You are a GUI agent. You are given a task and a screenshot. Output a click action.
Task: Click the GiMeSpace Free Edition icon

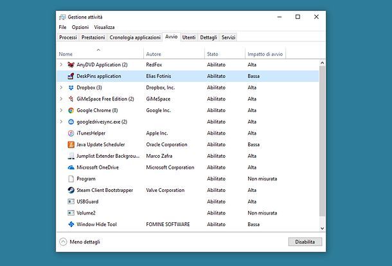(71, 99)
